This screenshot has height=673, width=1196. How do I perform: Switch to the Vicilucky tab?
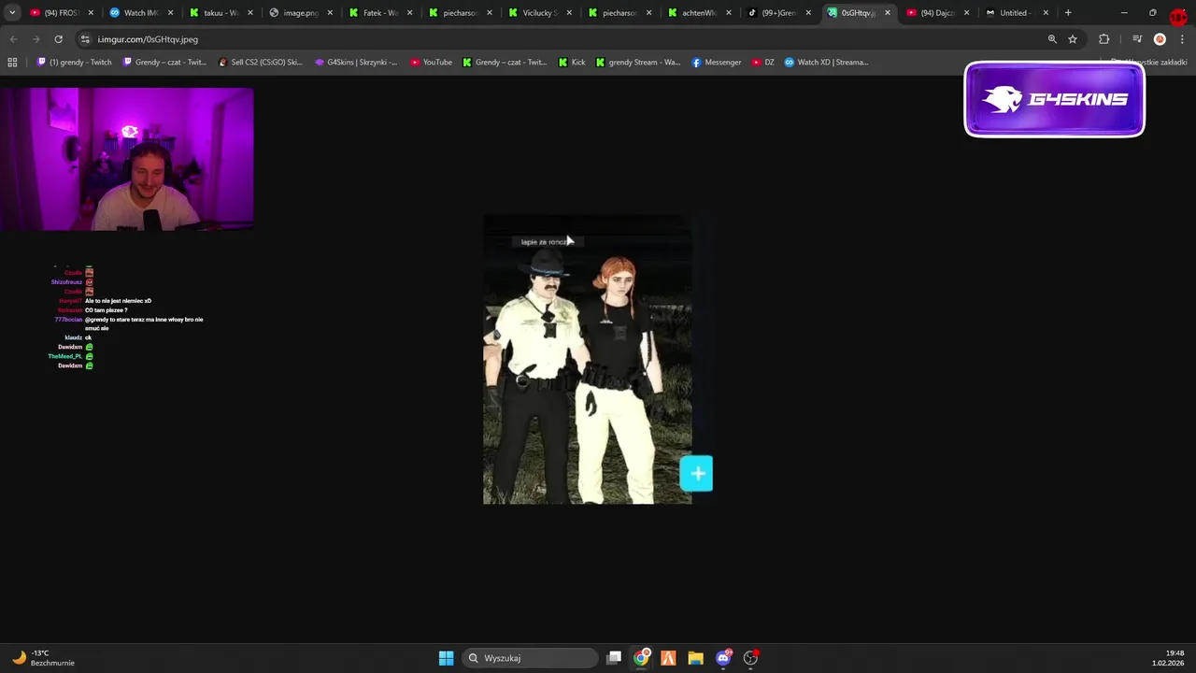point(540,13)
